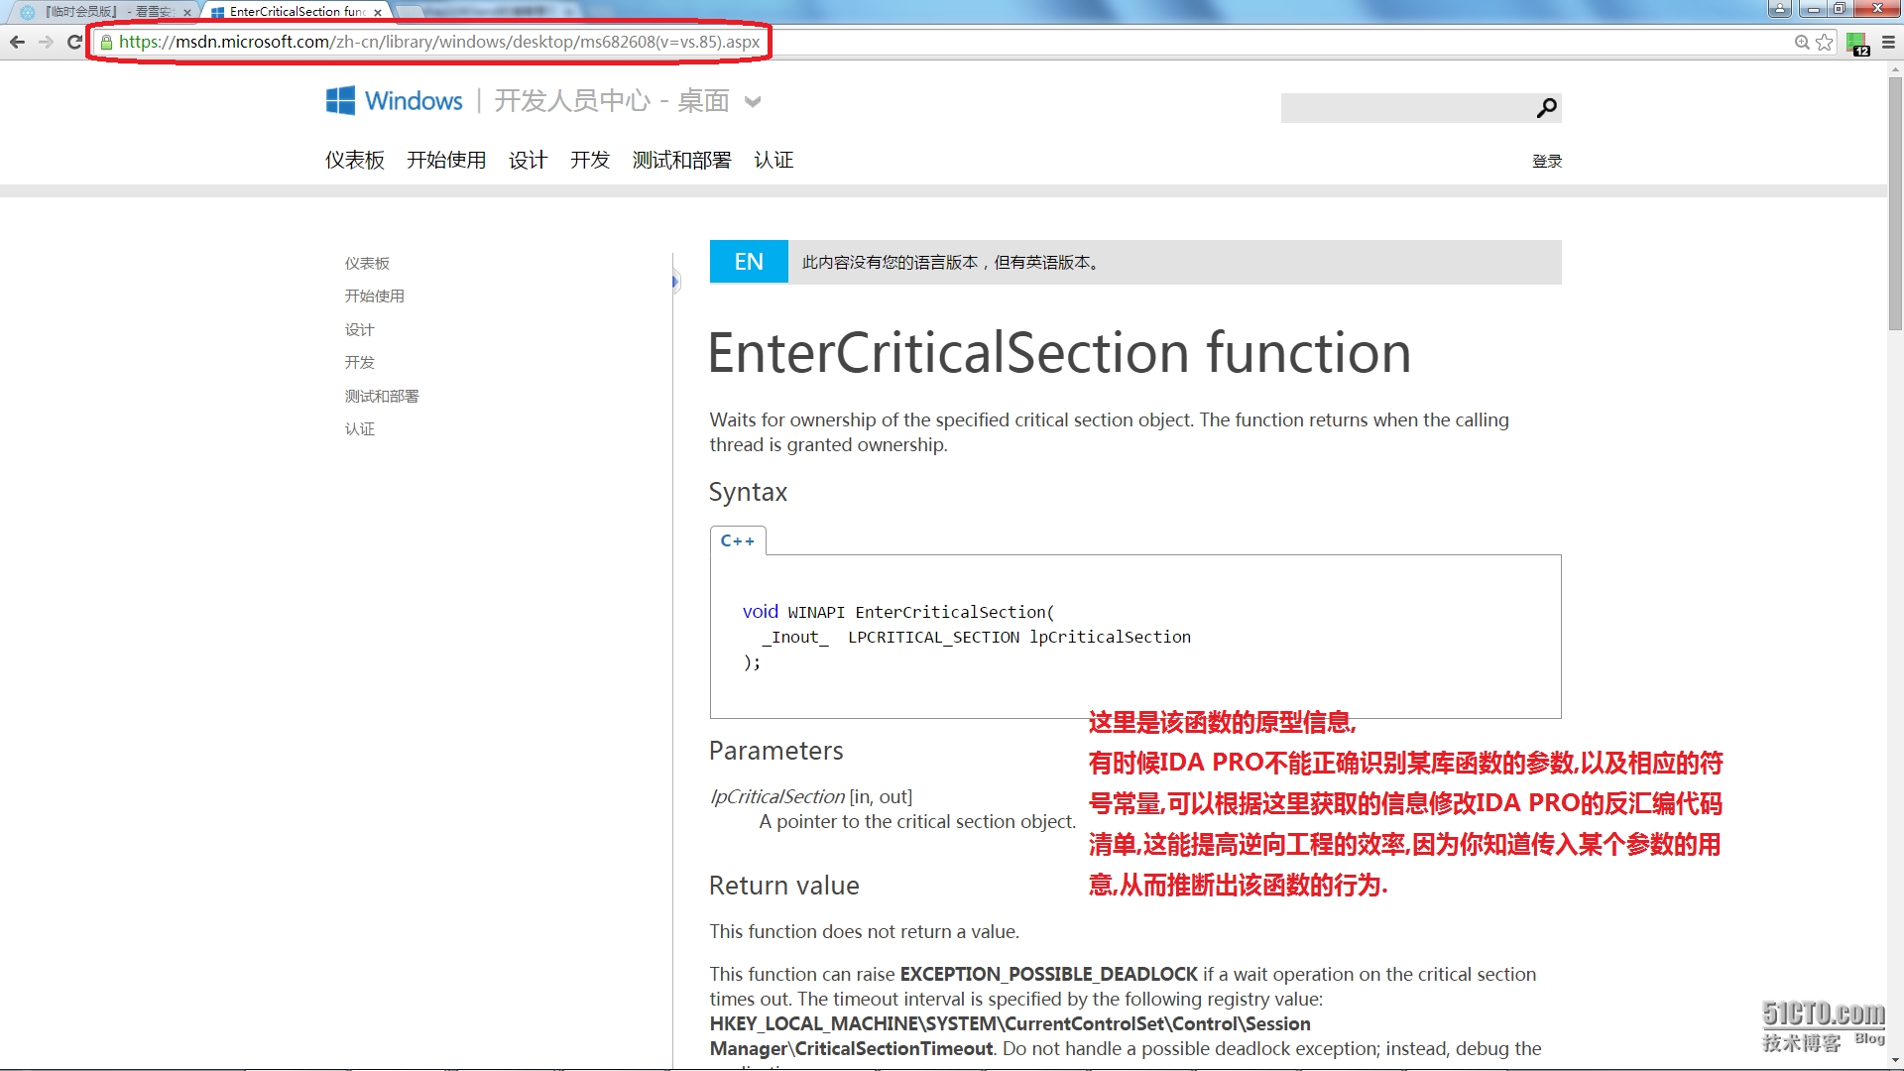Image resolution: width=1904 pixels, height=1071 pixels.
Task: Open the Chrome hamburger menu
Action: tap(1888, 42)
